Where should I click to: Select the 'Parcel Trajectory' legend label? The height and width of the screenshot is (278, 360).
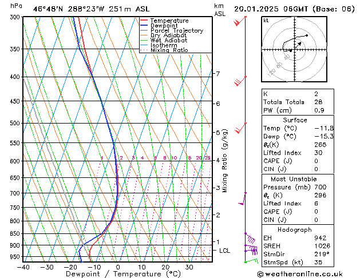tap(177, 30)
